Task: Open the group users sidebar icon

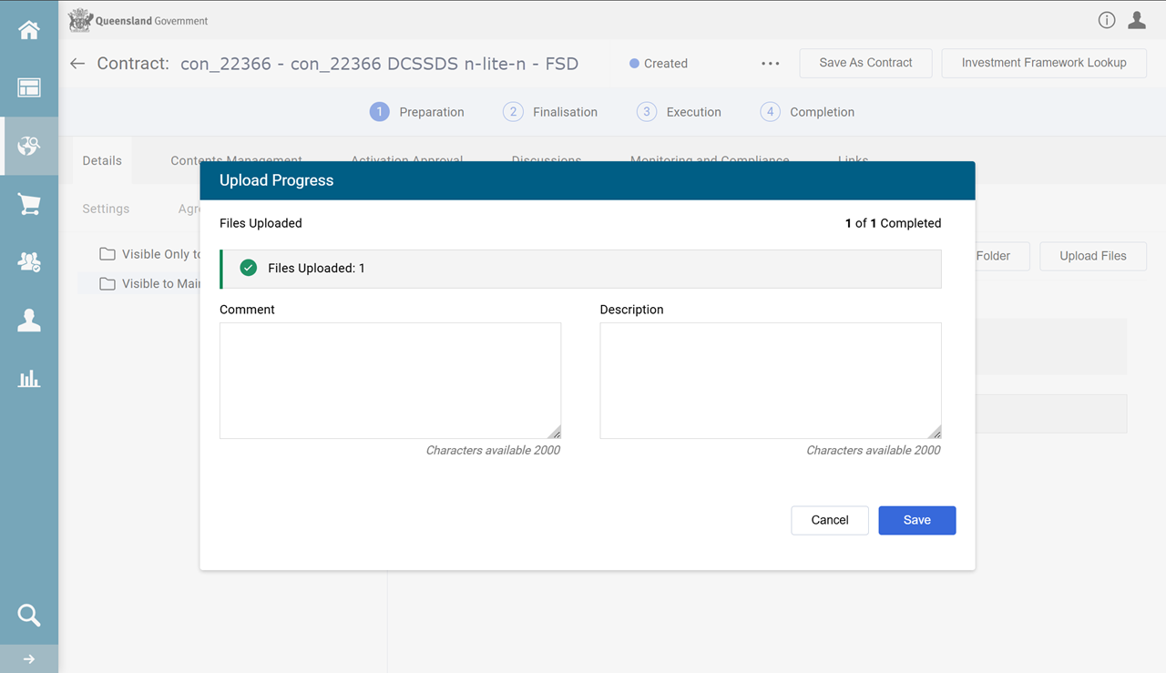Action: click(x=29, y=262)
